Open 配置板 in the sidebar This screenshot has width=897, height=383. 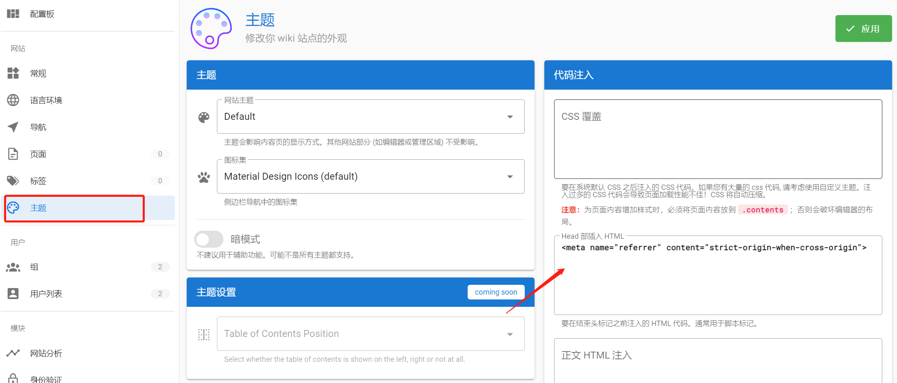click(88, 14)
